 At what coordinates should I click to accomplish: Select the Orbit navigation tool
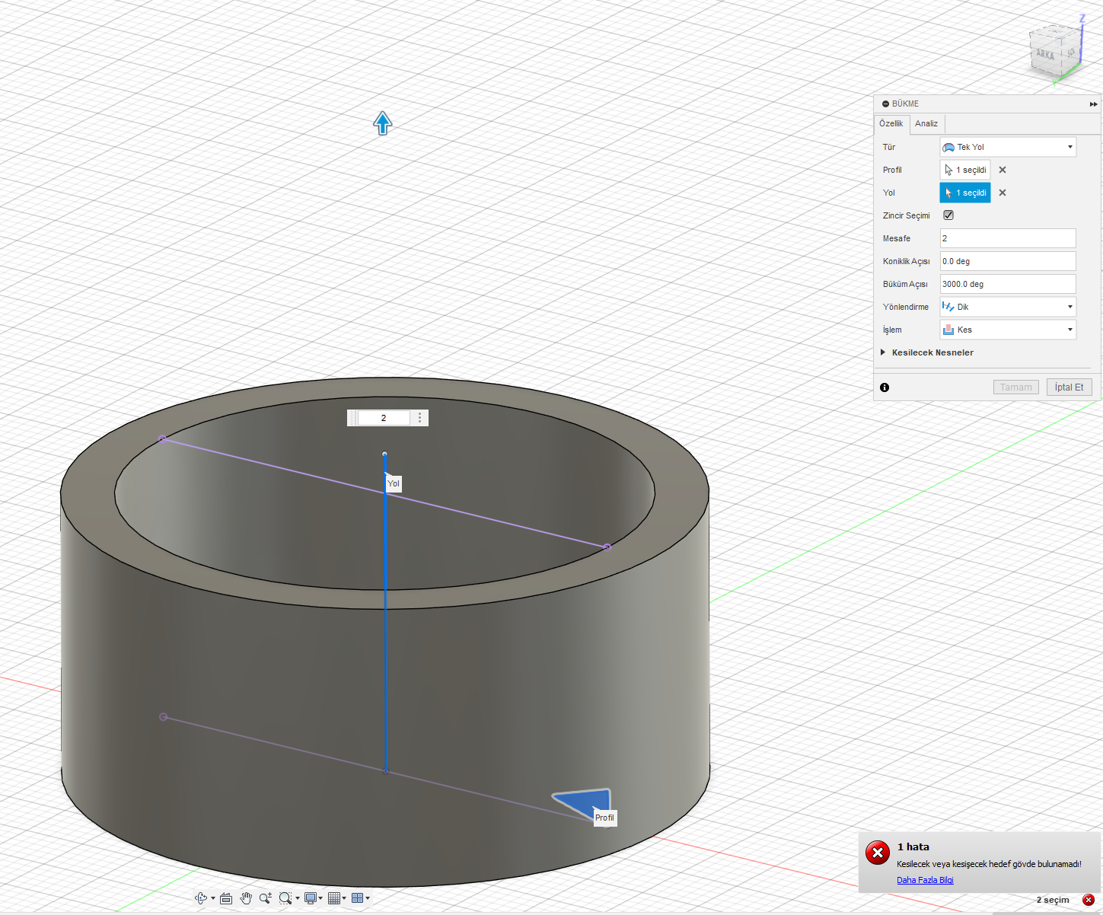point(201,898)
